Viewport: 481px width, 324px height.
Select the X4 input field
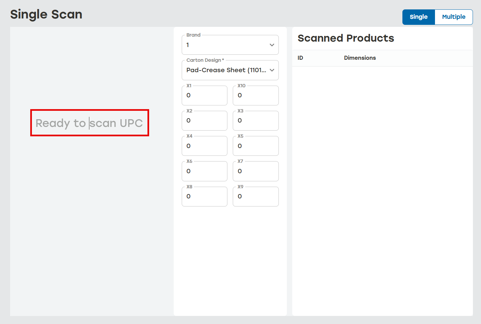click(205, 146)
